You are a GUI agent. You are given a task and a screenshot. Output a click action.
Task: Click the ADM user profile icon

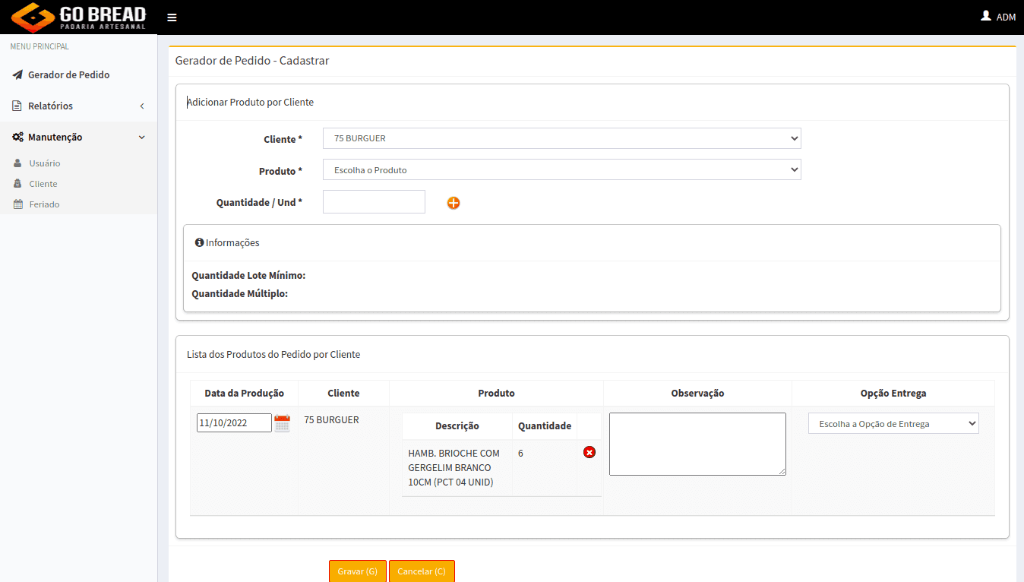point(986,16)
